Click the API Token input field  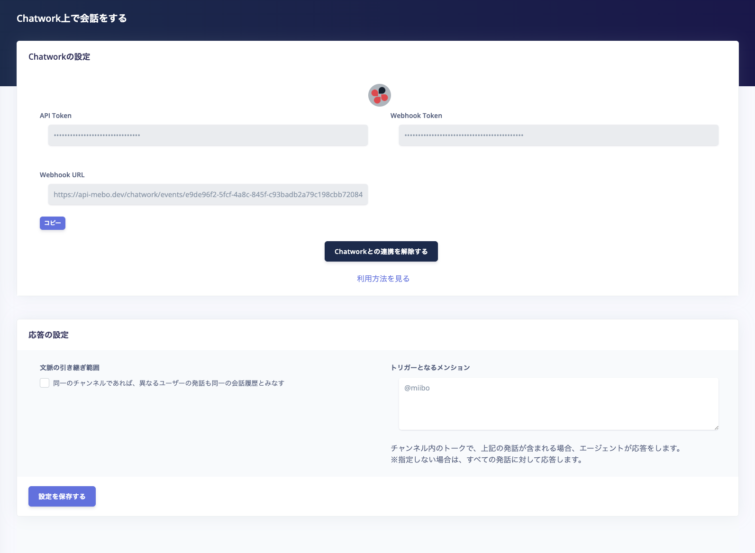coord(208,135)
